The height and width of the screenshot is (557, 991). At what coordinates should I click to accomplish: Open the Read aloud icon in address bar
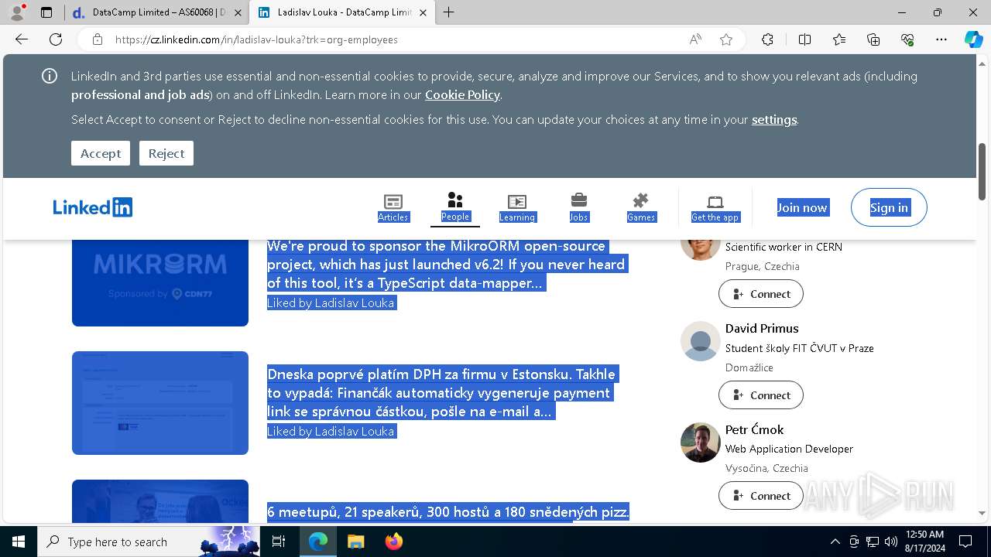click(695, 39)
